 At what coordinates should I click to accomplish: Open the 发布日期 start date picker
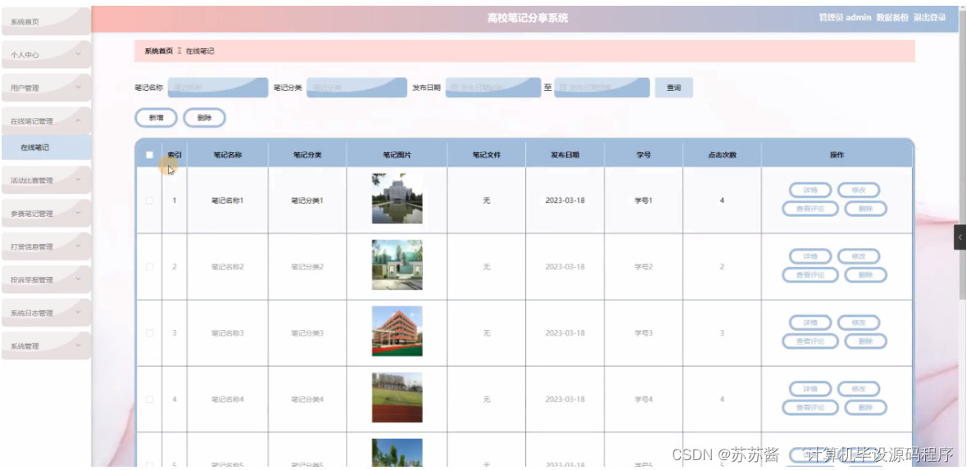(x=493, y=88)
